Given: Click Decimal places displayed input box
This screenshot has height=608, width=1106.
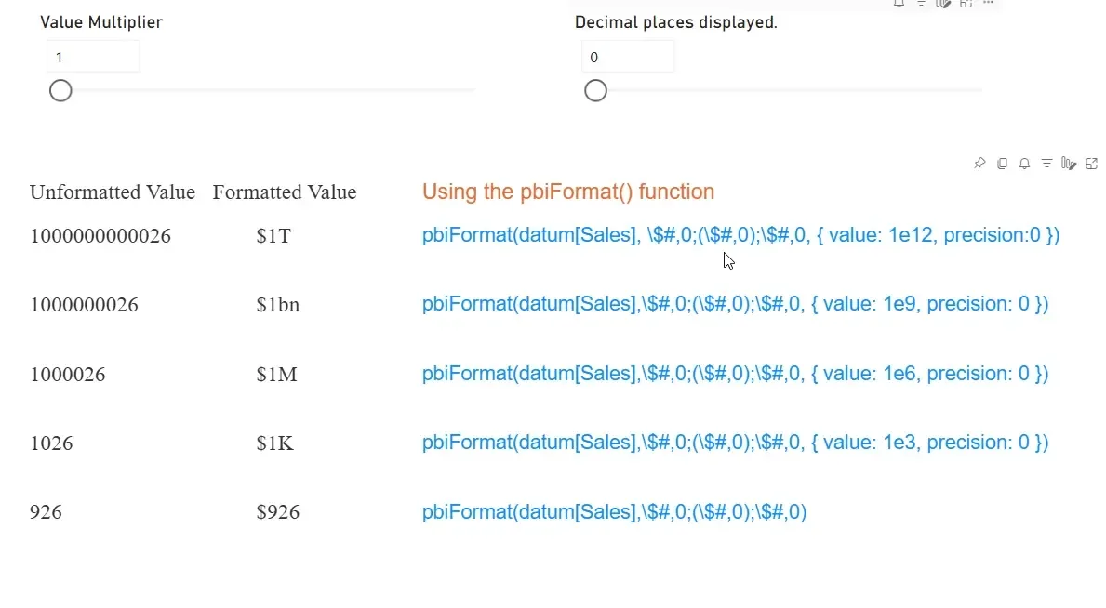Looking at the screenshot, I should tap(628, 57).
